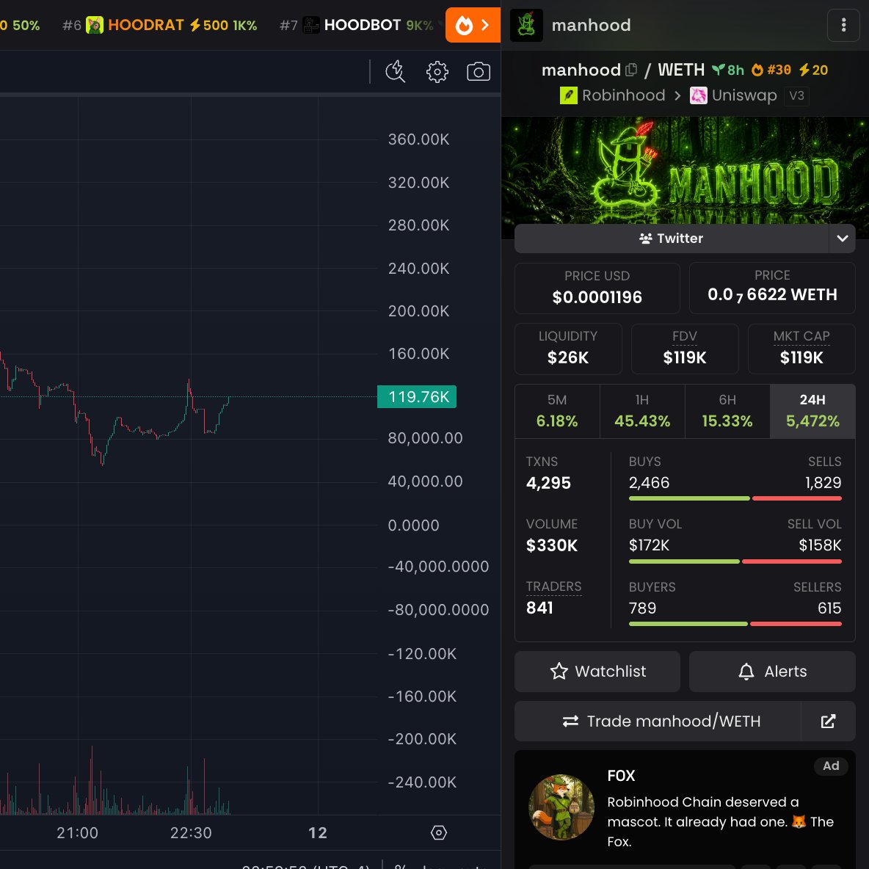Click Trade manhood/WETH button
The image size is (869, 869).
(x=658, y=721)
